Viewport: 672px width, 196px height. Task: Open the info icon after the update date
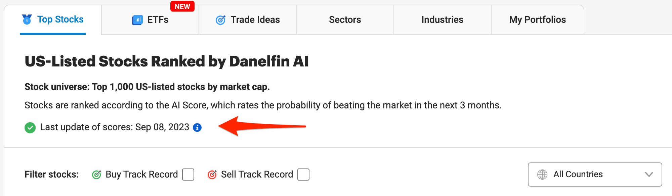click(197, 128)
